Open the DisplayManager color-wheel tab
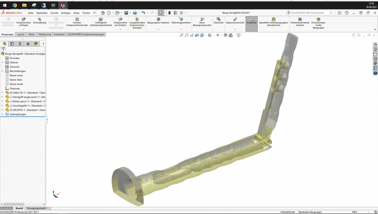The height and width of the screenshot is (214, 378). coord(36,43)
